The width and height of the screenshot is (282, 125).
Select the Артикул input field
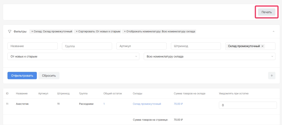(x=141, y=46)
